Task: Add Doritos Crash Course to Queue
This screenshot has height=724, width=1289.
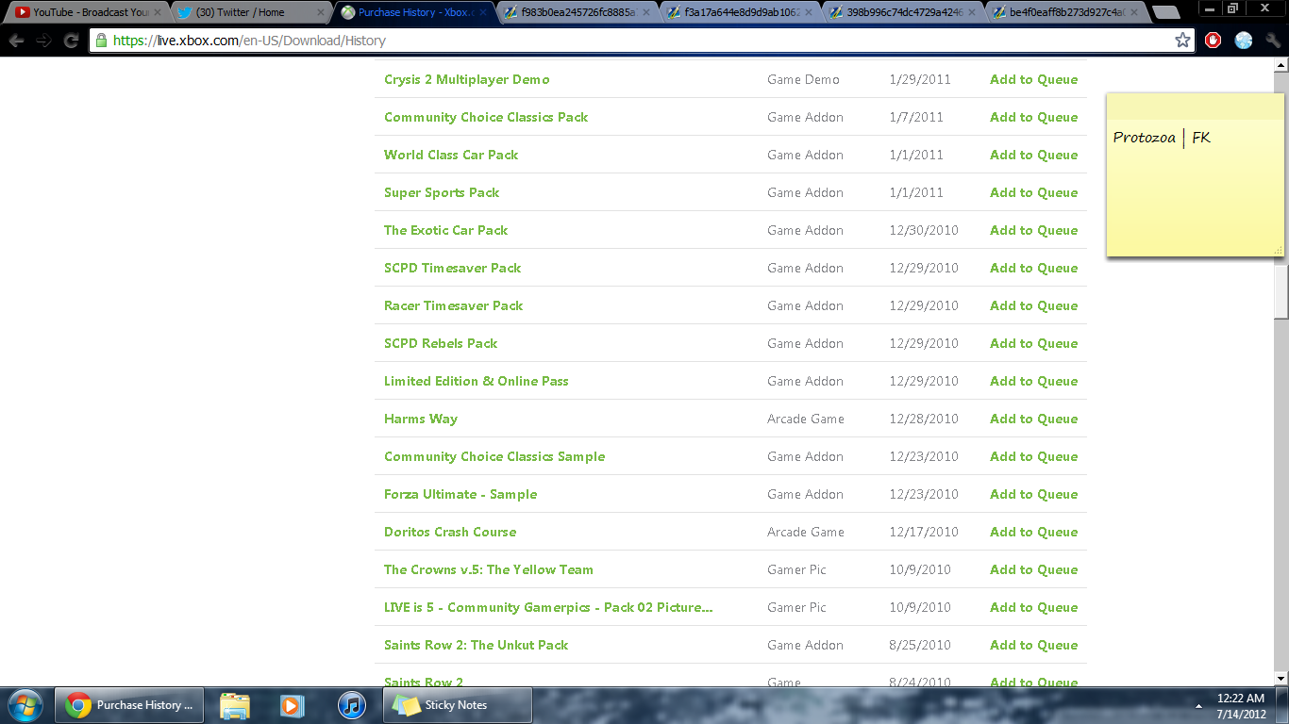Action: pyautogui.click(x=1033, y=532)
